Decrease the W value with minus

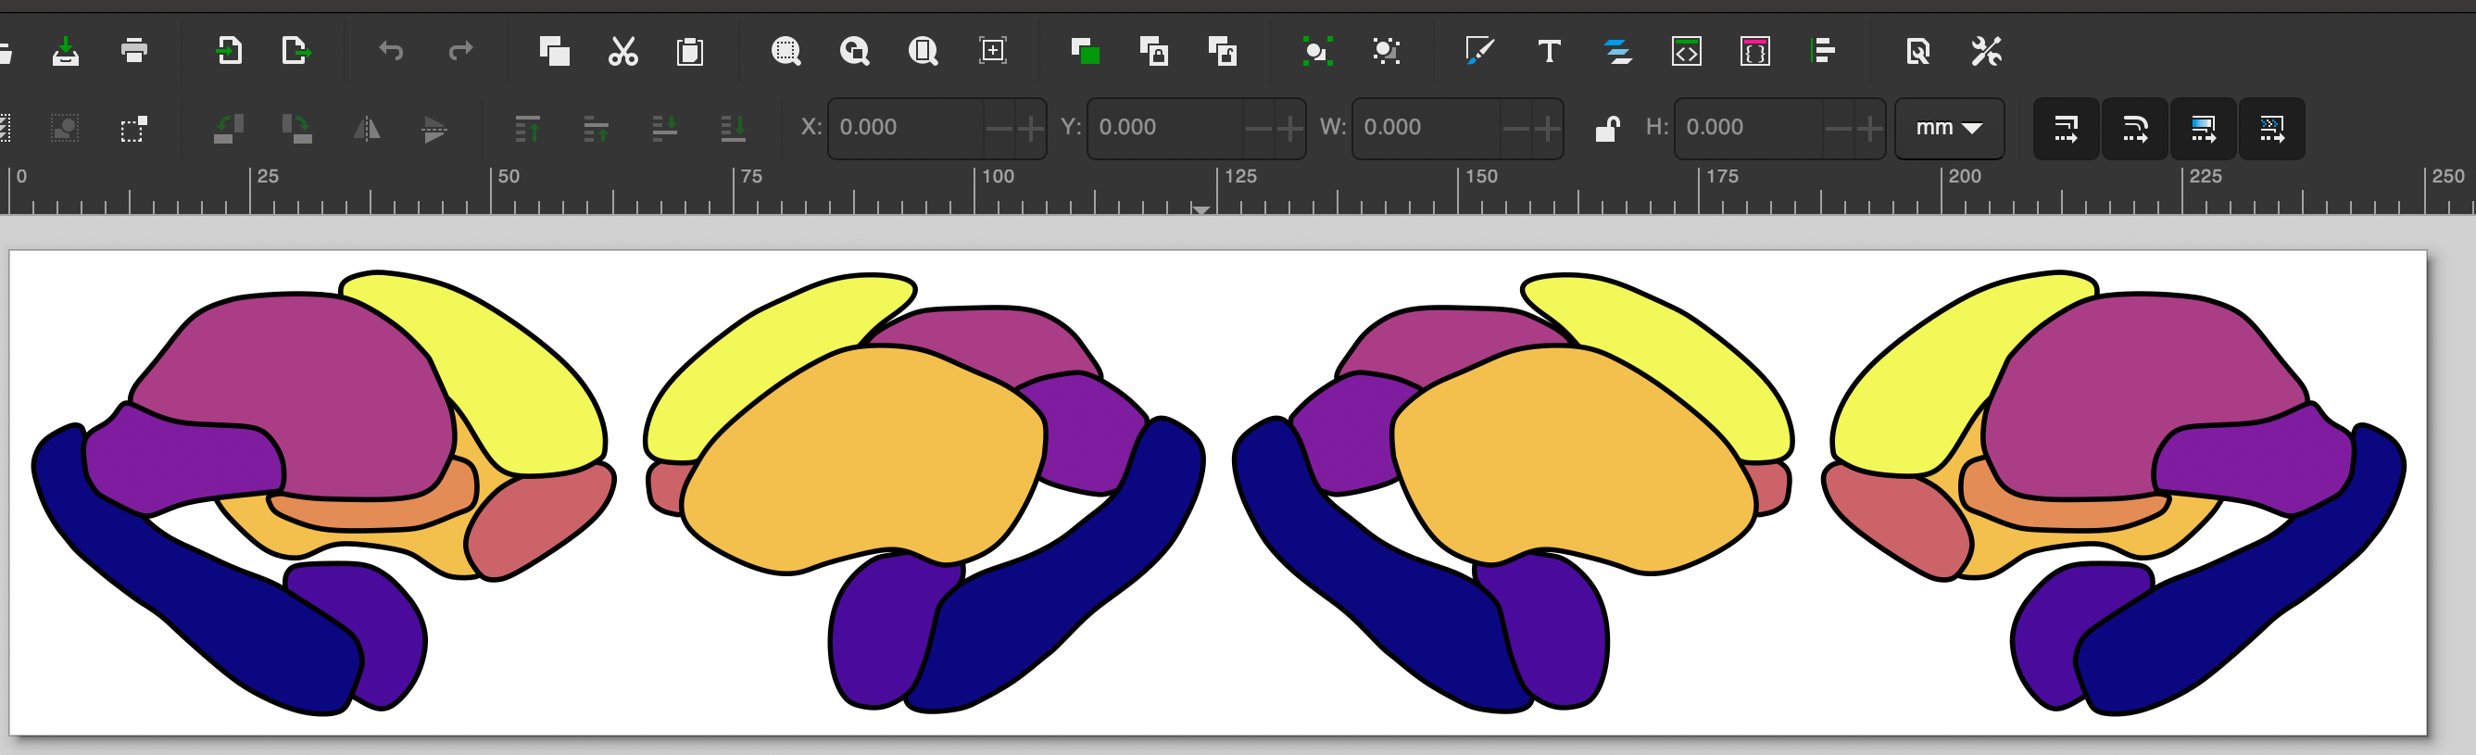point(1515,127)
